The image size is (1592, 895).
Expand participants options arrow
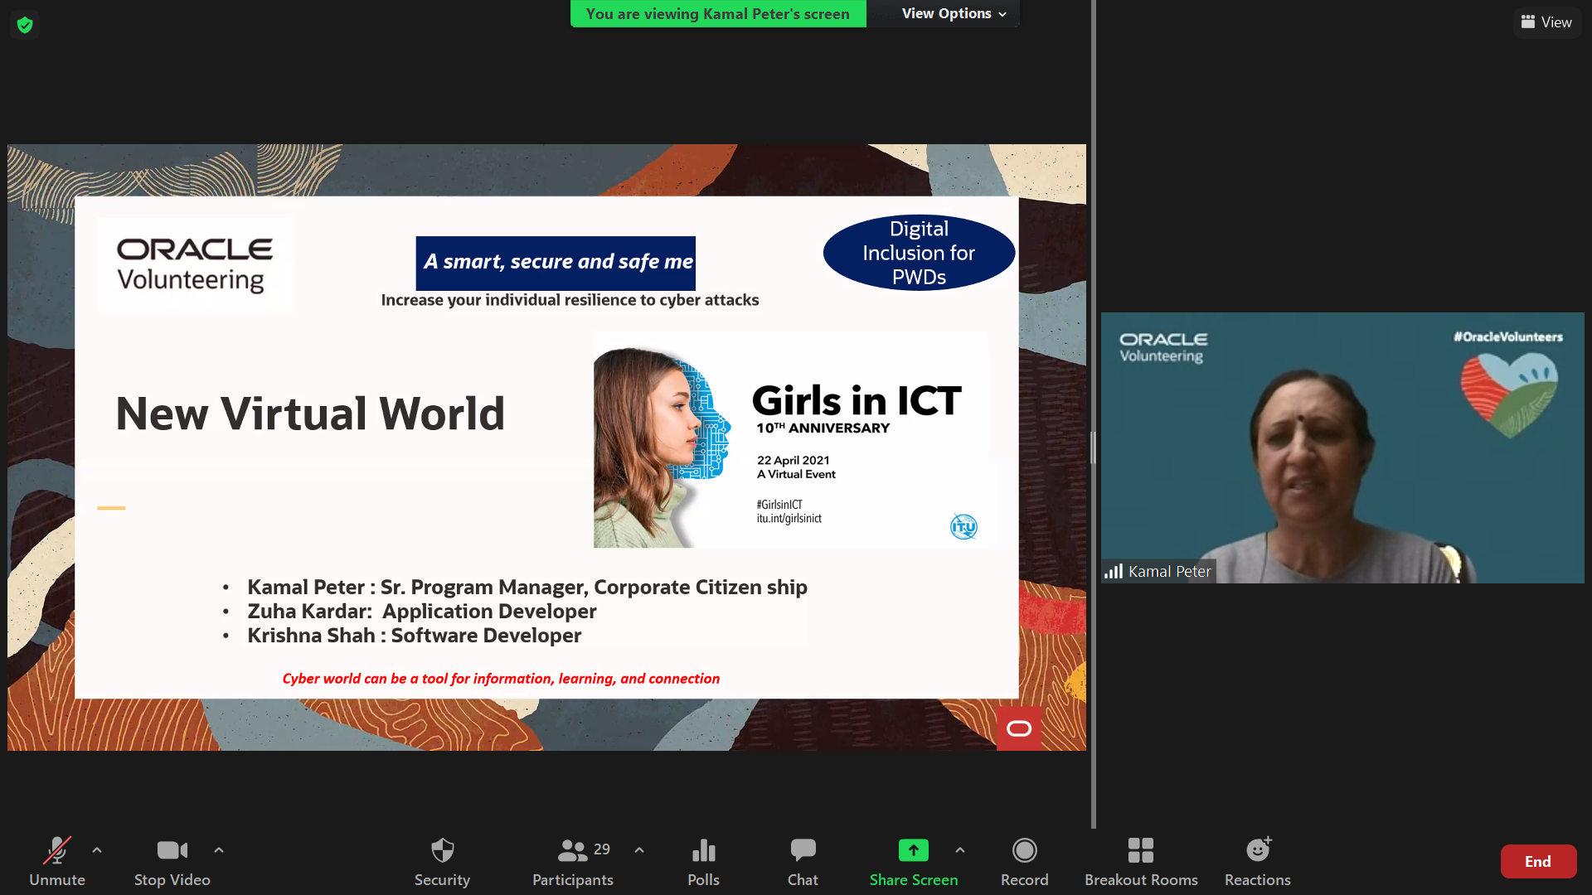(x=639, y=850)
